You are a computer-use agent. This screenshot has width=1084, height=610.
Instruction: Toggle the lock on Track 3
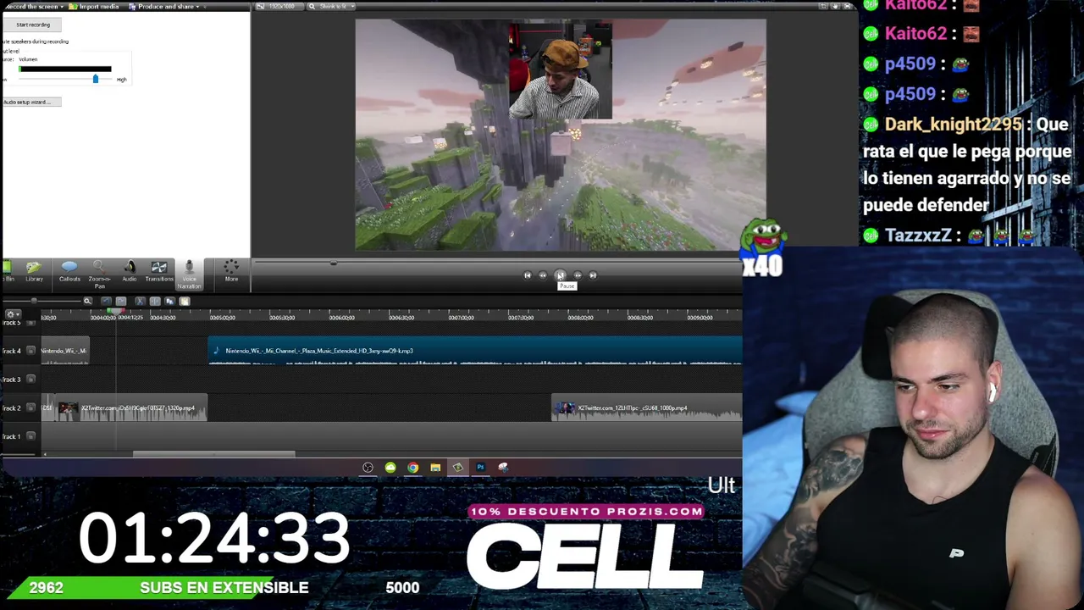click(x=31, y=380)
